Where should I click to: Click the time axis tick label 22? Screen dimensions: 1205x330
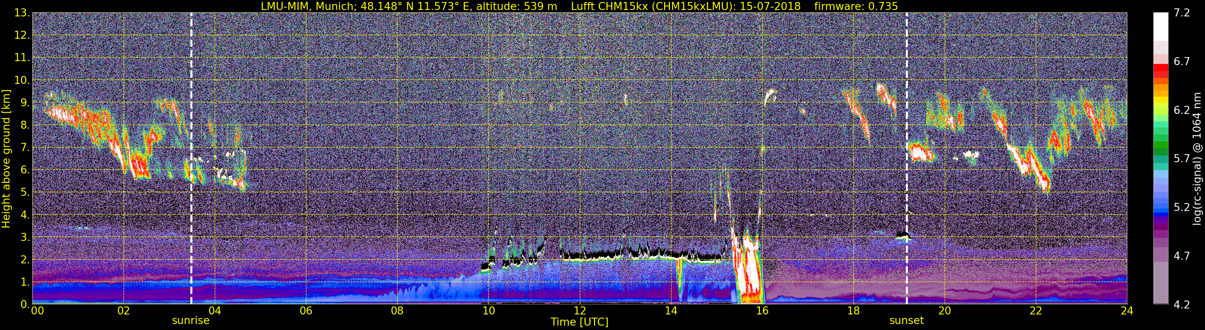point(1036,311)
